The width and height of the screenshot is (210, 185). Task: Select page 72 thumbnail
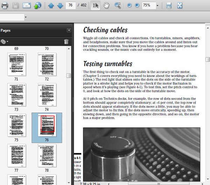click(47, 64)
